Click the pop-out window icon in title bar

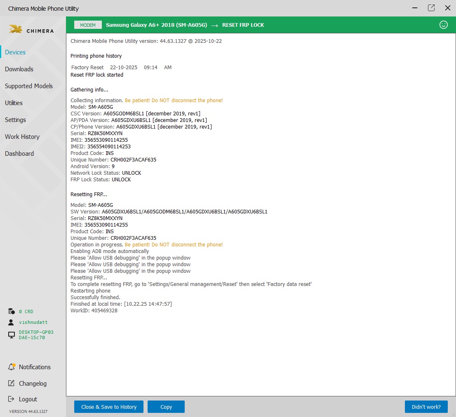pos(431,8)
